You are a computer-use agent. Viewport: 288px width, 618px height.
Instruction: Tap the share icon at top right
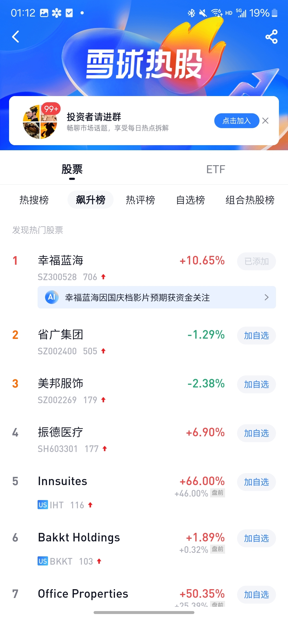click(x=271, y=37)
